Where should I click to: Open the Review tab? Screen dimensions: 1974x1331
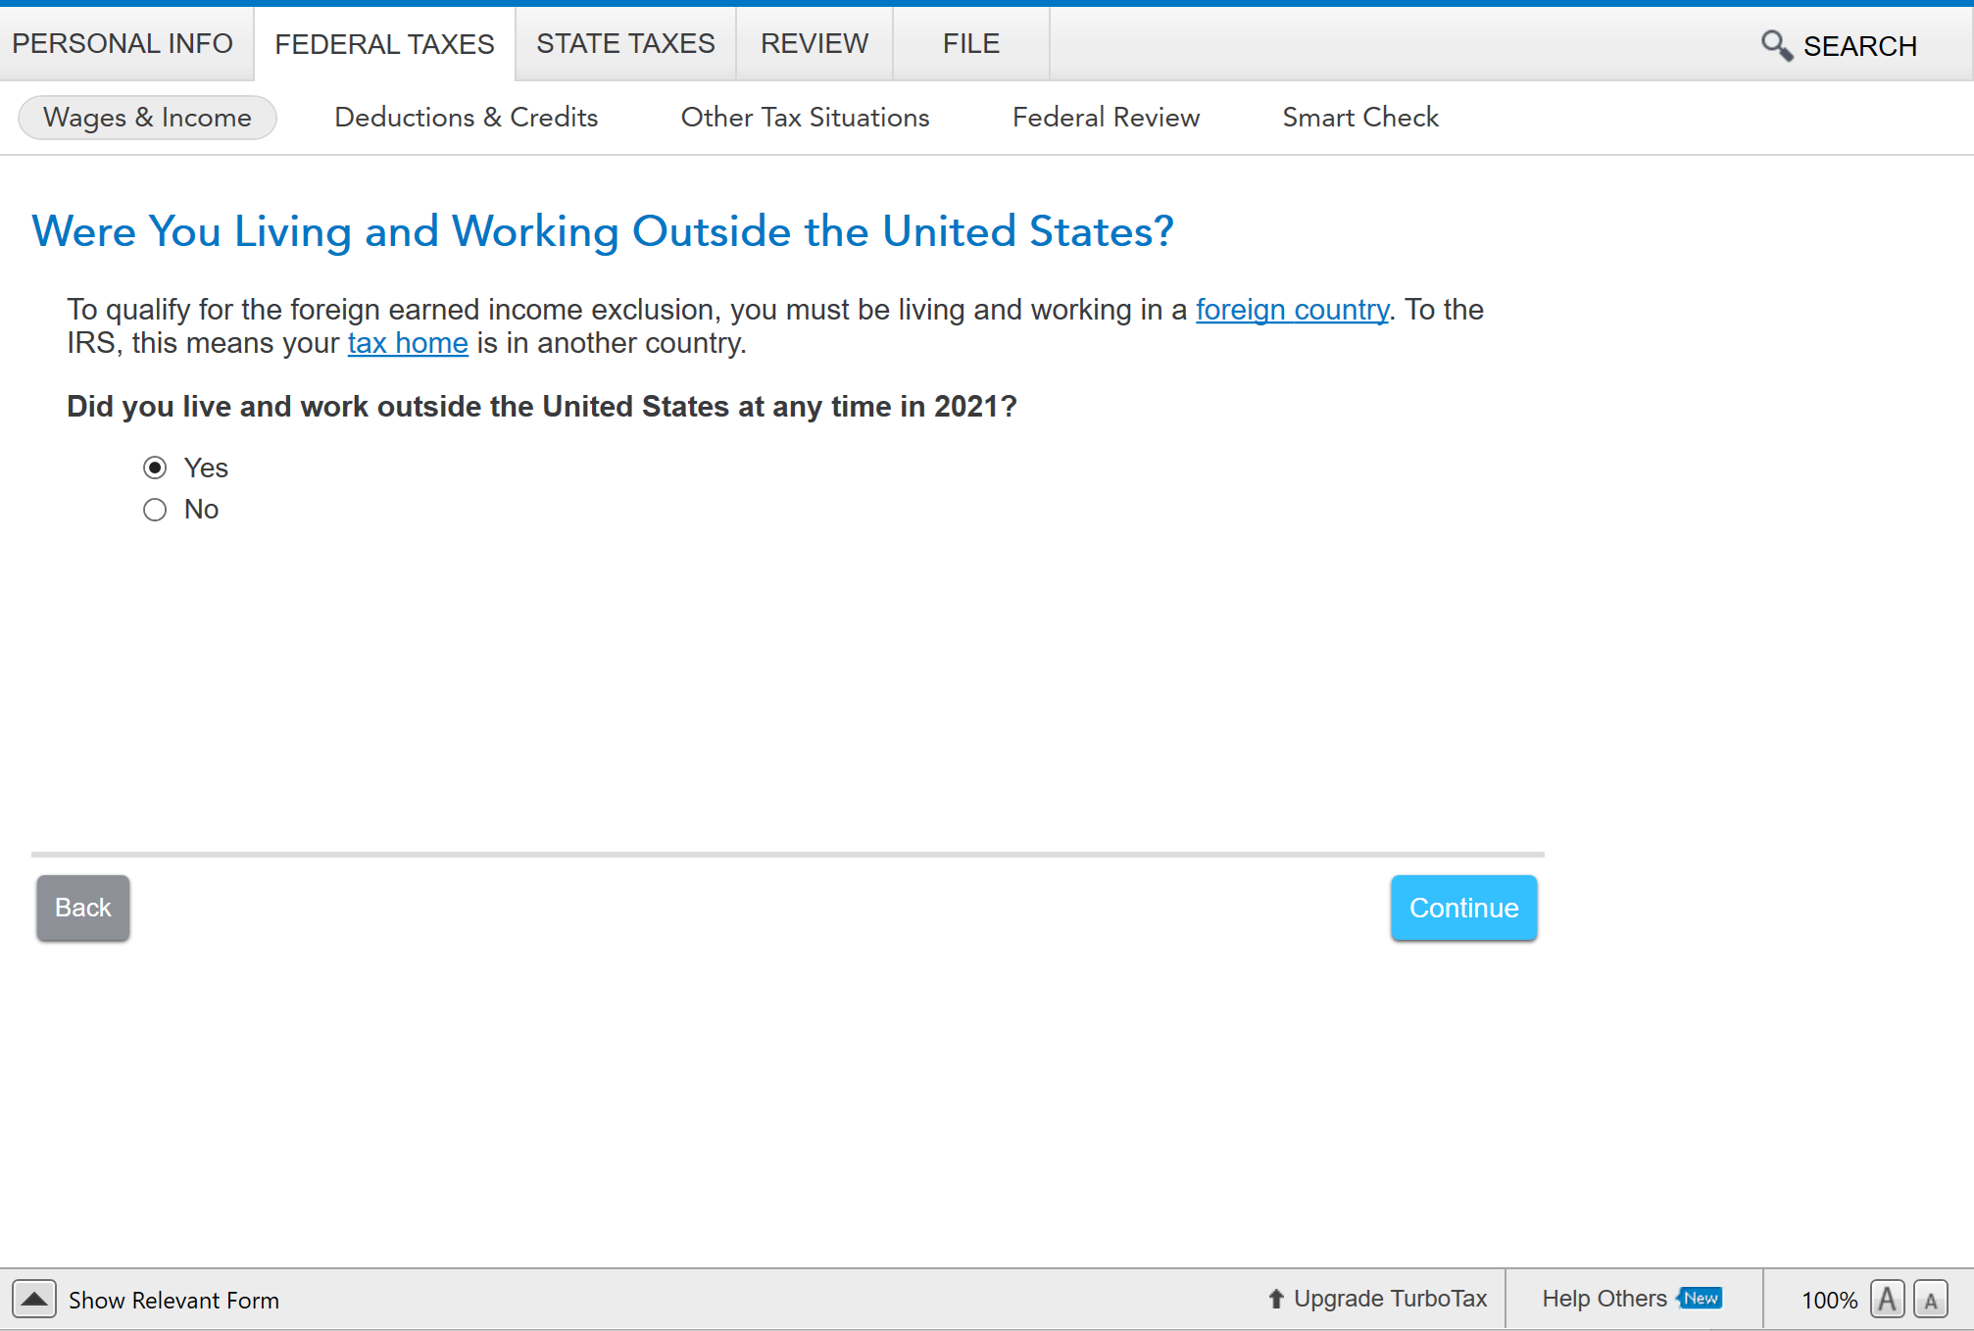(x=814, y=44)
